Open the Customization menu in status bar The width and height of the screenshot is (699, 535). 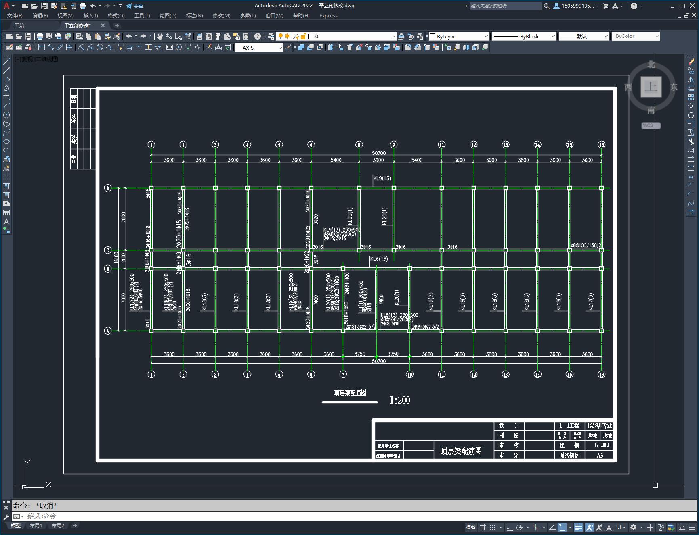(692, 527)
